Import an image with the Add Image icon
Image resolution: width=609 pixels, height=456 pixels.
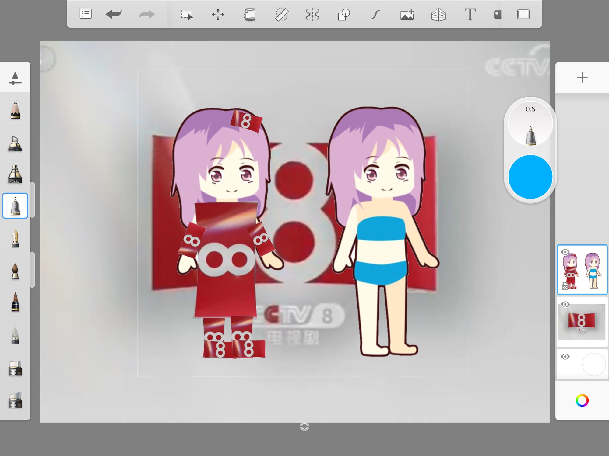coord(407,15)
